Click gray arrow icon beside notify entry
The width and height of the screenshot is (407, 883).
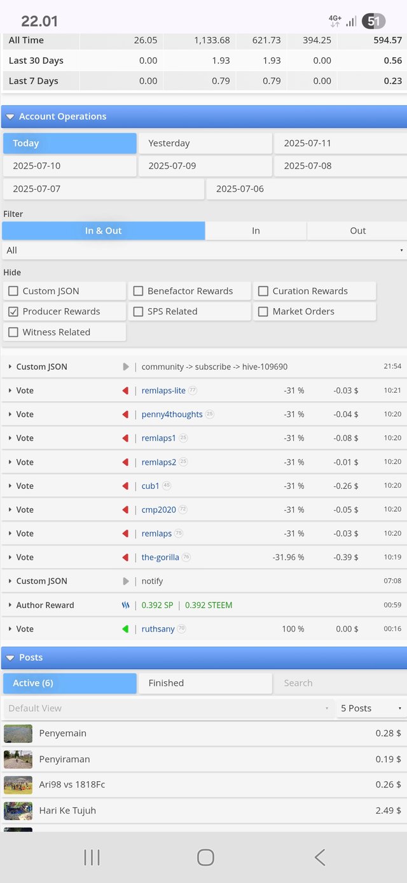(x=125, y=581)
